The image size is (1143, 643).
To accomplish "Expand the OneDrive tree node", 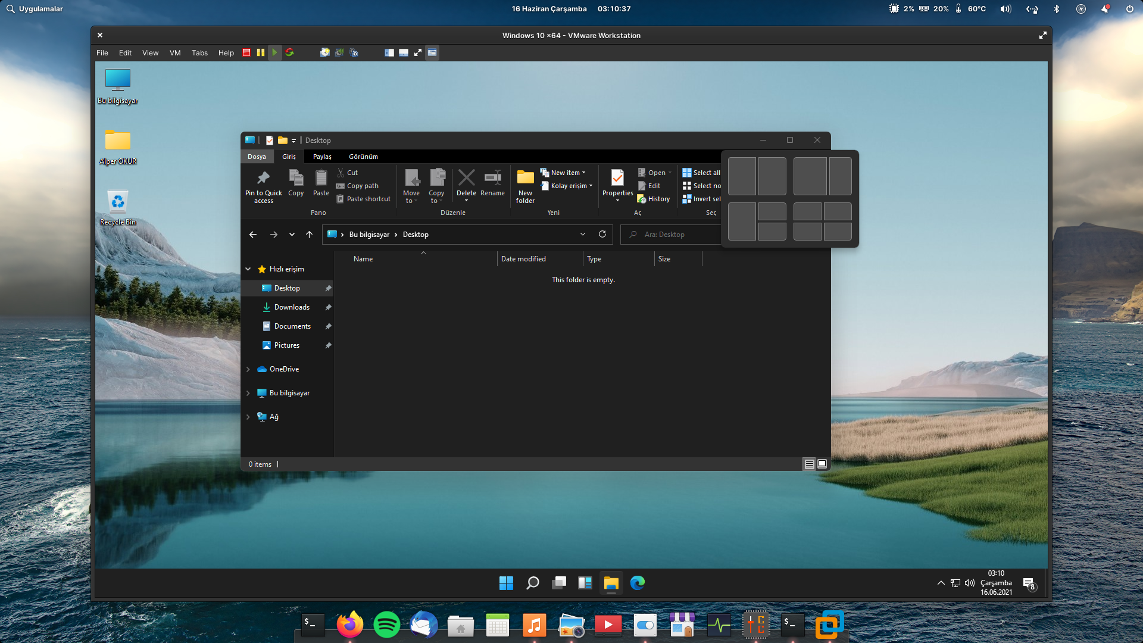I will click(248, 369).
